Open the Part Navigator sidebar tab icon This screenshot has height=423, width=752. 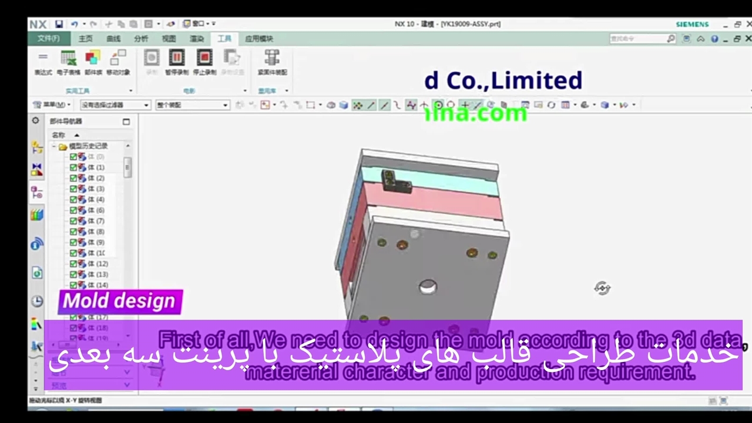click(x=37, y=193)
